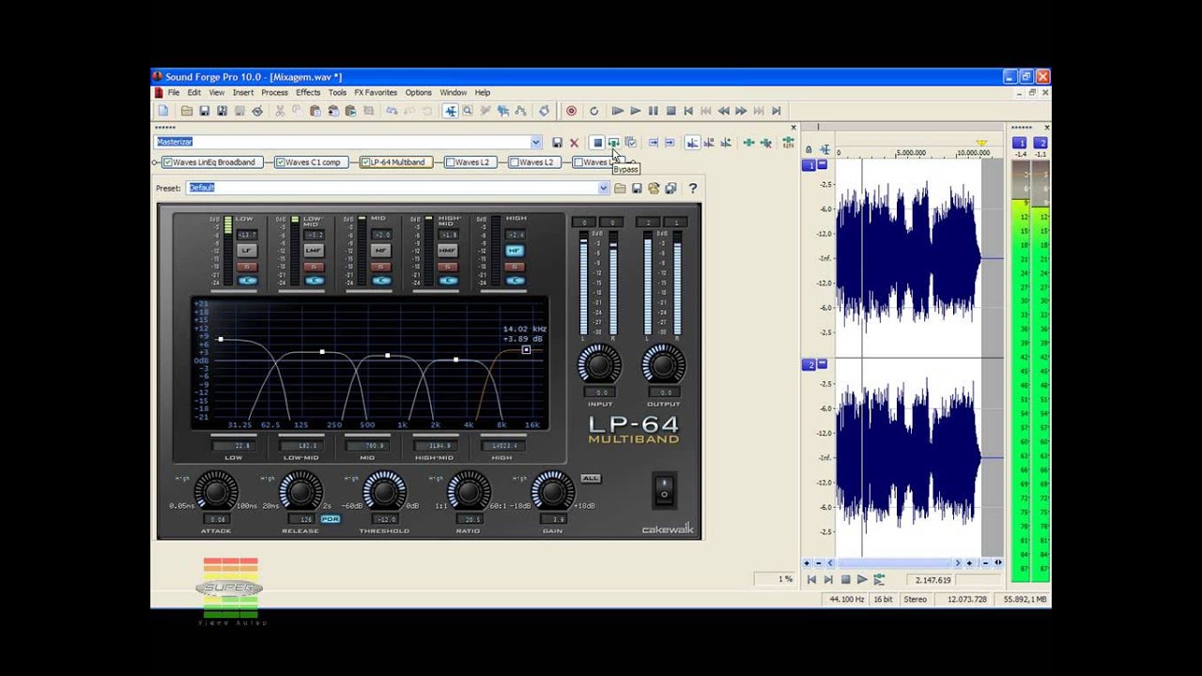Save the LP-64 plug-in preset
The image size is (1202, 676).
[637, 188]
